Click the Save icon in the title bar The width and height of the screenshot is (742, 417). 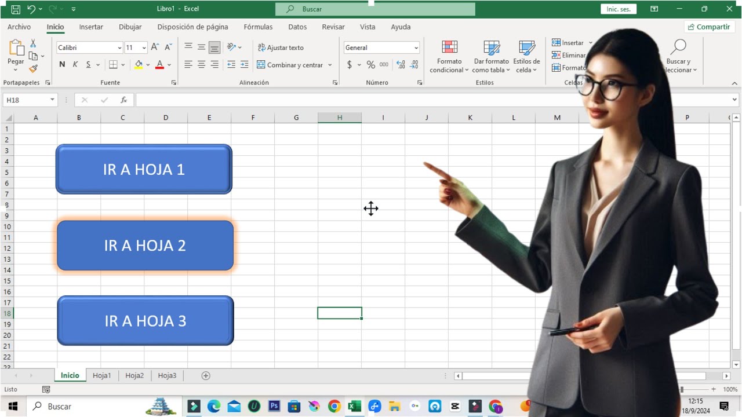[x=16, y=9]
